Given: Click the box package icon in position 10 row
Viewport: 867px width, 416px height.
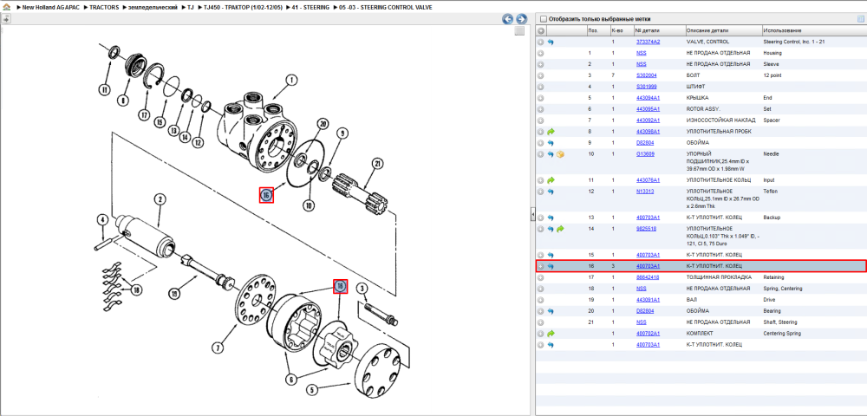Looking at the screenshot, I should point(560,154).
